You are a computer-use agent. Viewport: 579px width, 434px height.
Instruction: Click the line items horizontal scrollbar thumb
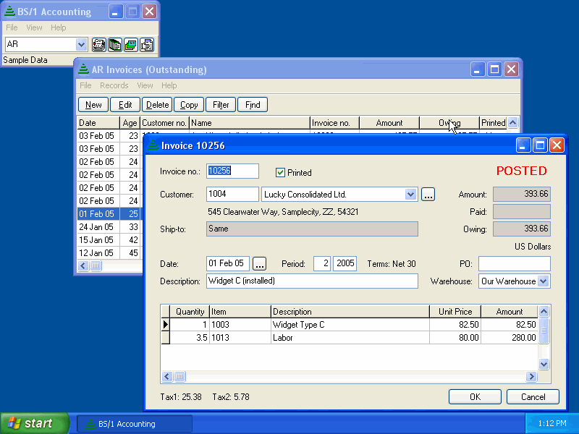click(179, 376)
